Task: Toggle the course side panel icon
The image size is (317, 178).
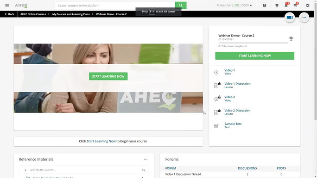Action: point(290,17)
